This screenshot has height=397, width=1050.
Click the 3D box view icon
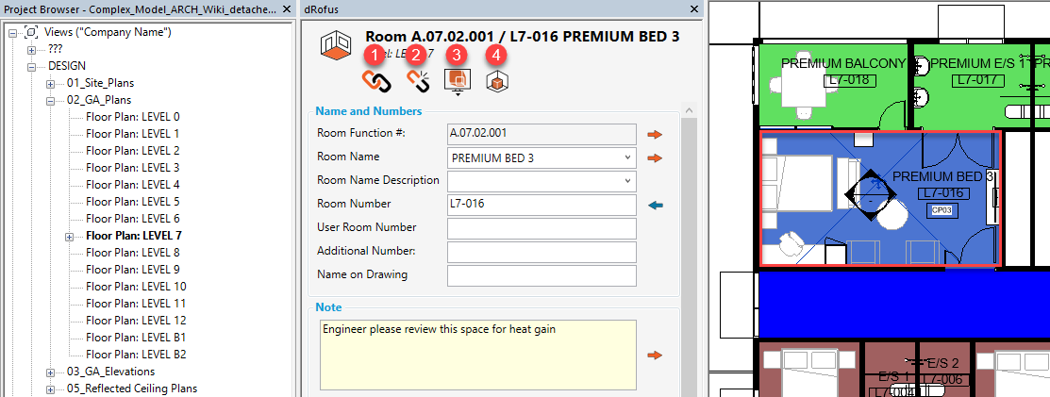tap(497, 81)
